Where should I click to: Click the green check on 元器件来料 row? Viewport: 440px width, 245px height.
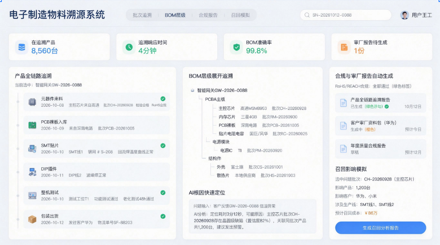click(x=163, y=99)
